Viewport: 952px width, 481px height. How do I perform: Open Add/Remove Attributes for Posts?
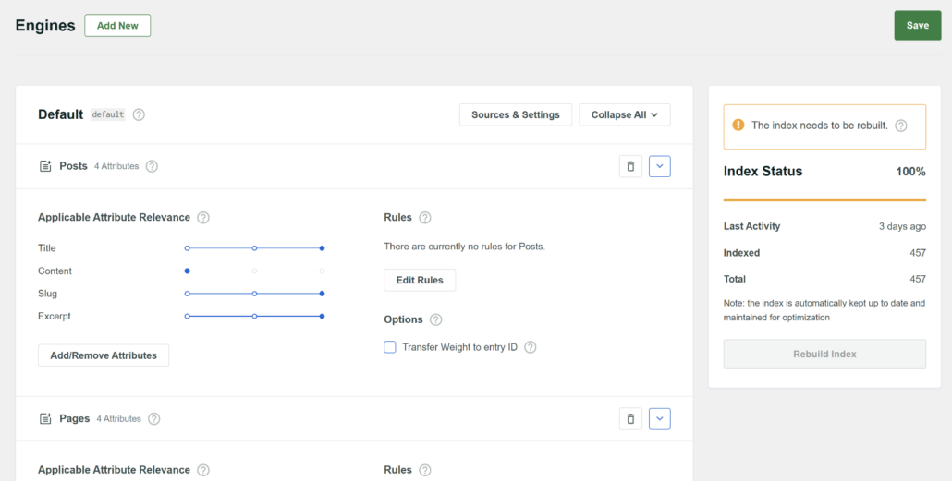click(x=104, y=355)
